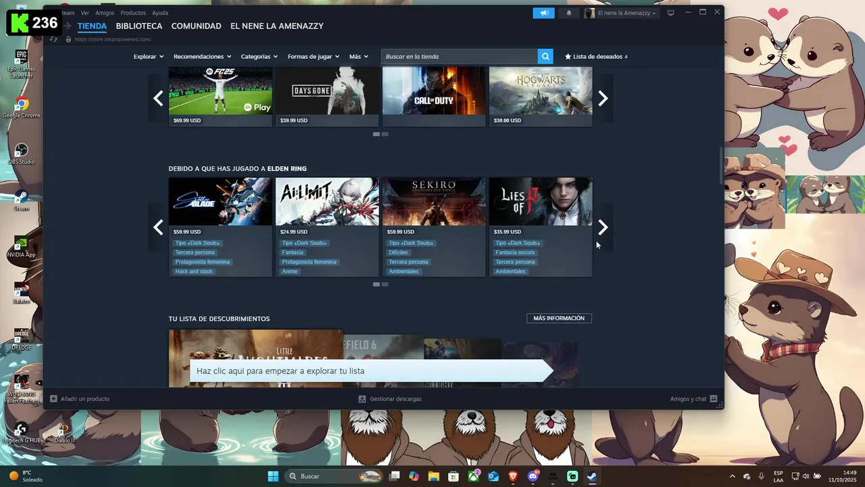Expand the Formas de jugar dropdown

point(314,57)
